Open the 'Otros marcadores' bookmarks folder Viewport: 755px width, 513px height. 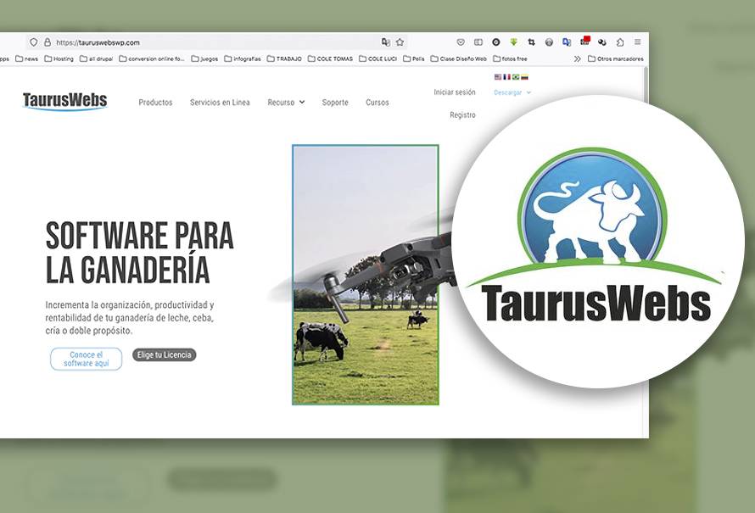pyautogui.click(x=615, y=59)
